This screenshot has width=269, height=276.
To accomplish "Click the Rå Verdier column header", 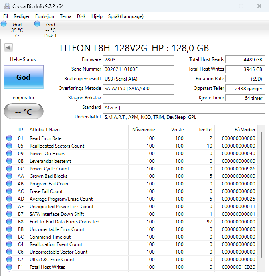I will click(236, 130).
